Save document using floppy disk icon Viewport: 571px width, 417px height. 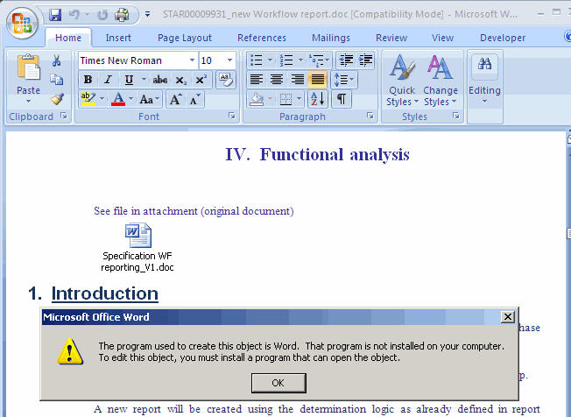pos(55,15)
